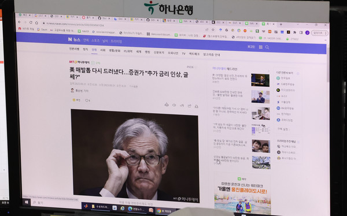Open the first headline thumbnail of podium speaker
The image size is (347, 216).
(x=260, y=80)
